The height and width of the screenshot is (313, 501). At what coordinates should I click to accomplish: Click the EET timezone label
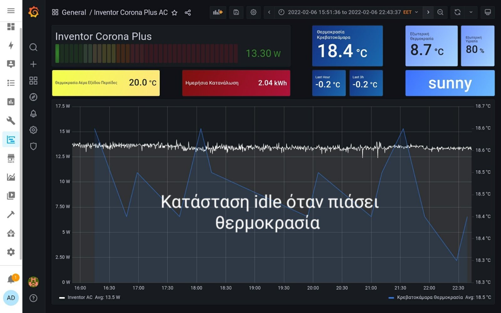tap(407, 12)
